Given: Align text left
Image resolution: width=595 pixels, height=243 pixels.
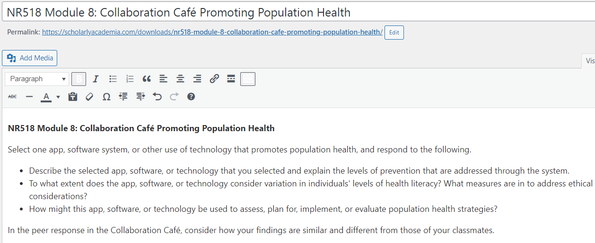Looking at the screenshot, I should tap(164, 79).
